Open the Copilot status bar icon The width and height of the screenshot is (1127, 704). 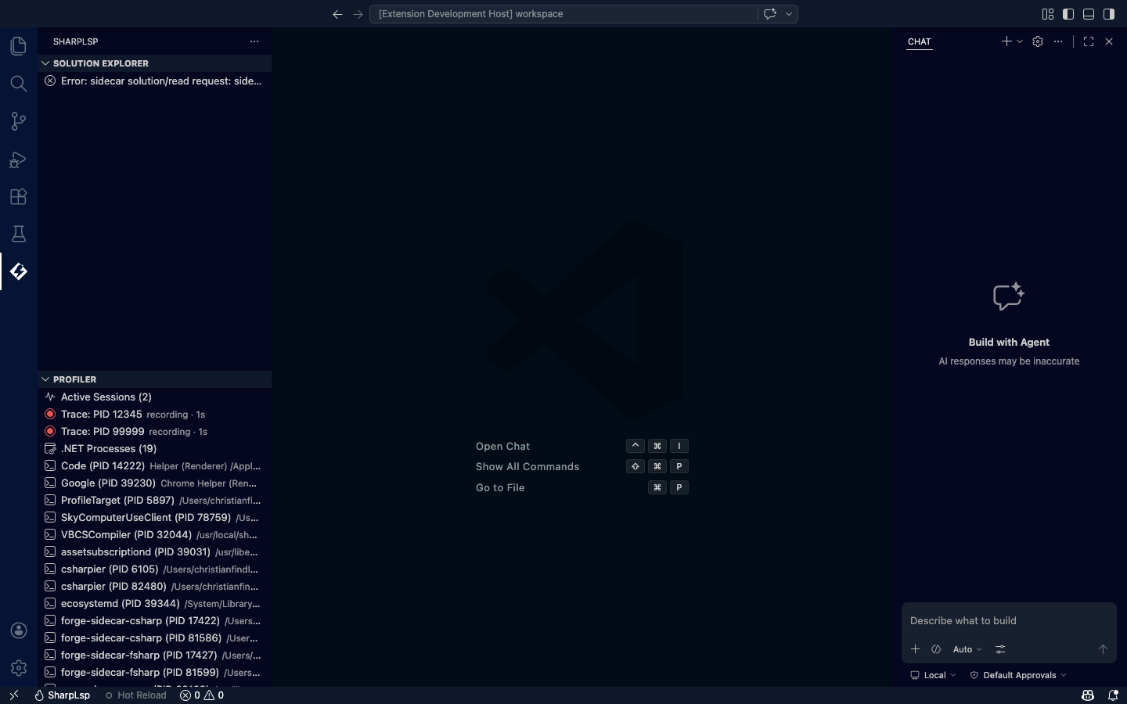(1088, 695)
